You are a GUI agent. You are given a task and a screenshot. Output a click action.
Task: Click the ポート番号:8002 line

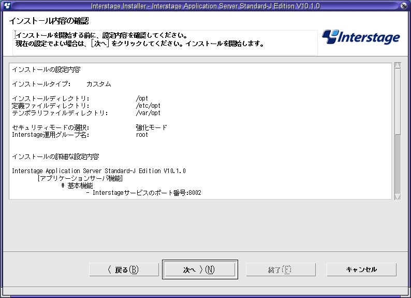tap(144, 193)
